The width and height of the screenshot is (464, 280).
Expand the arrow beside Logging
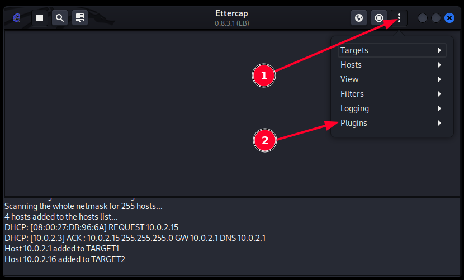click(441, 108)
